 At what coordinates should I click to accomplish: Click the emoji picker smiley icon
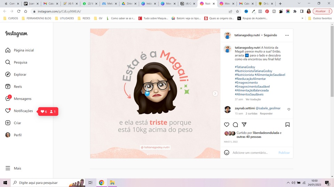pos(227,153)
